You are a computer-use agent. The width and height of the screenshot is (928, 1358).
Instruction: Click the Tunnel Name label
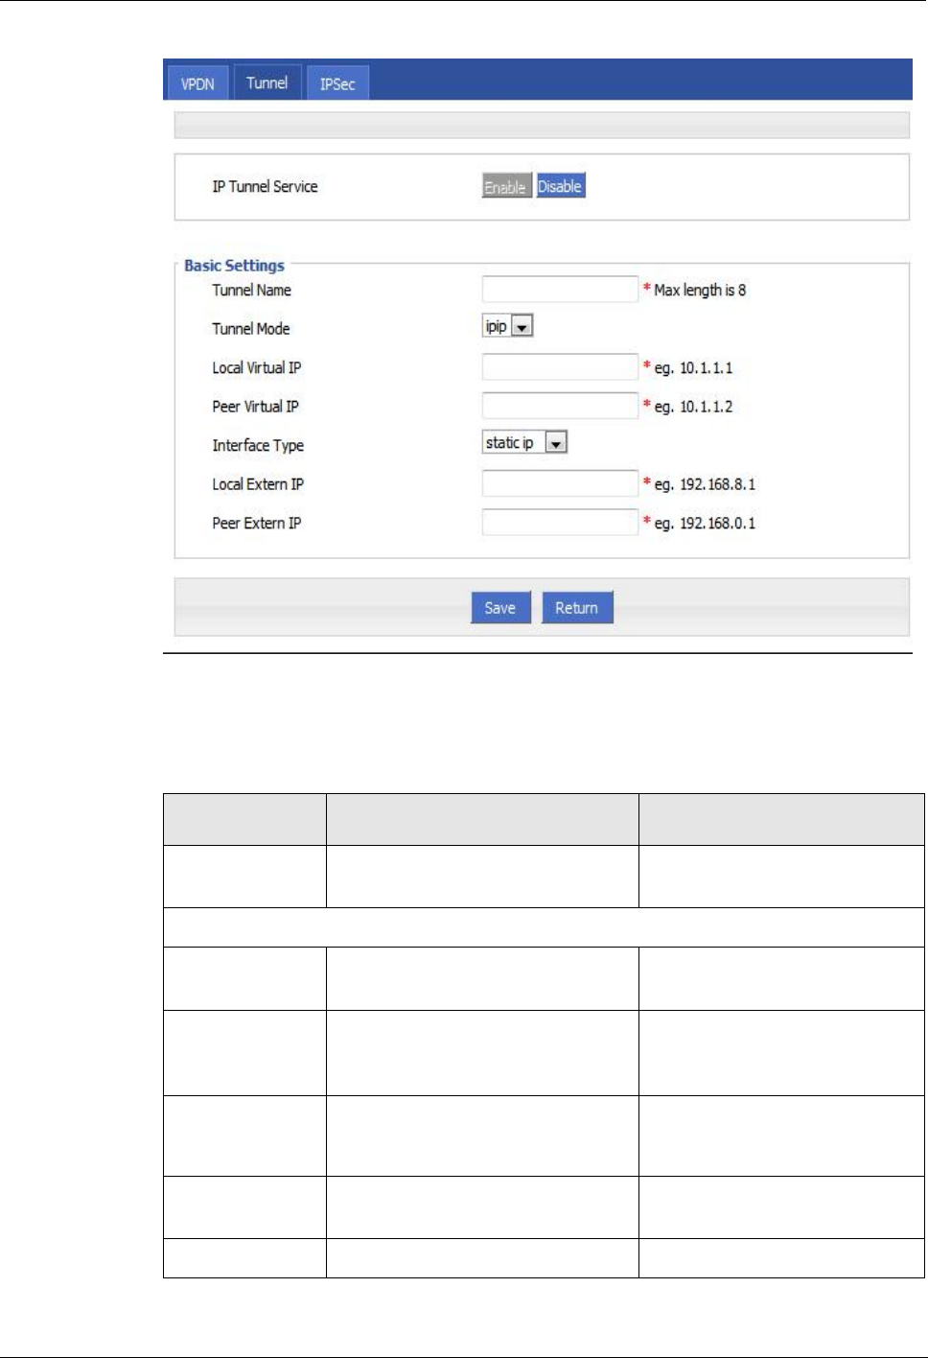coord(251,291)
